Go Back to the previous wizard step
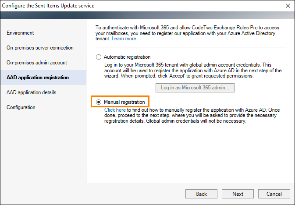The height and width of the screenshot is (205, 295). [201, 194]
